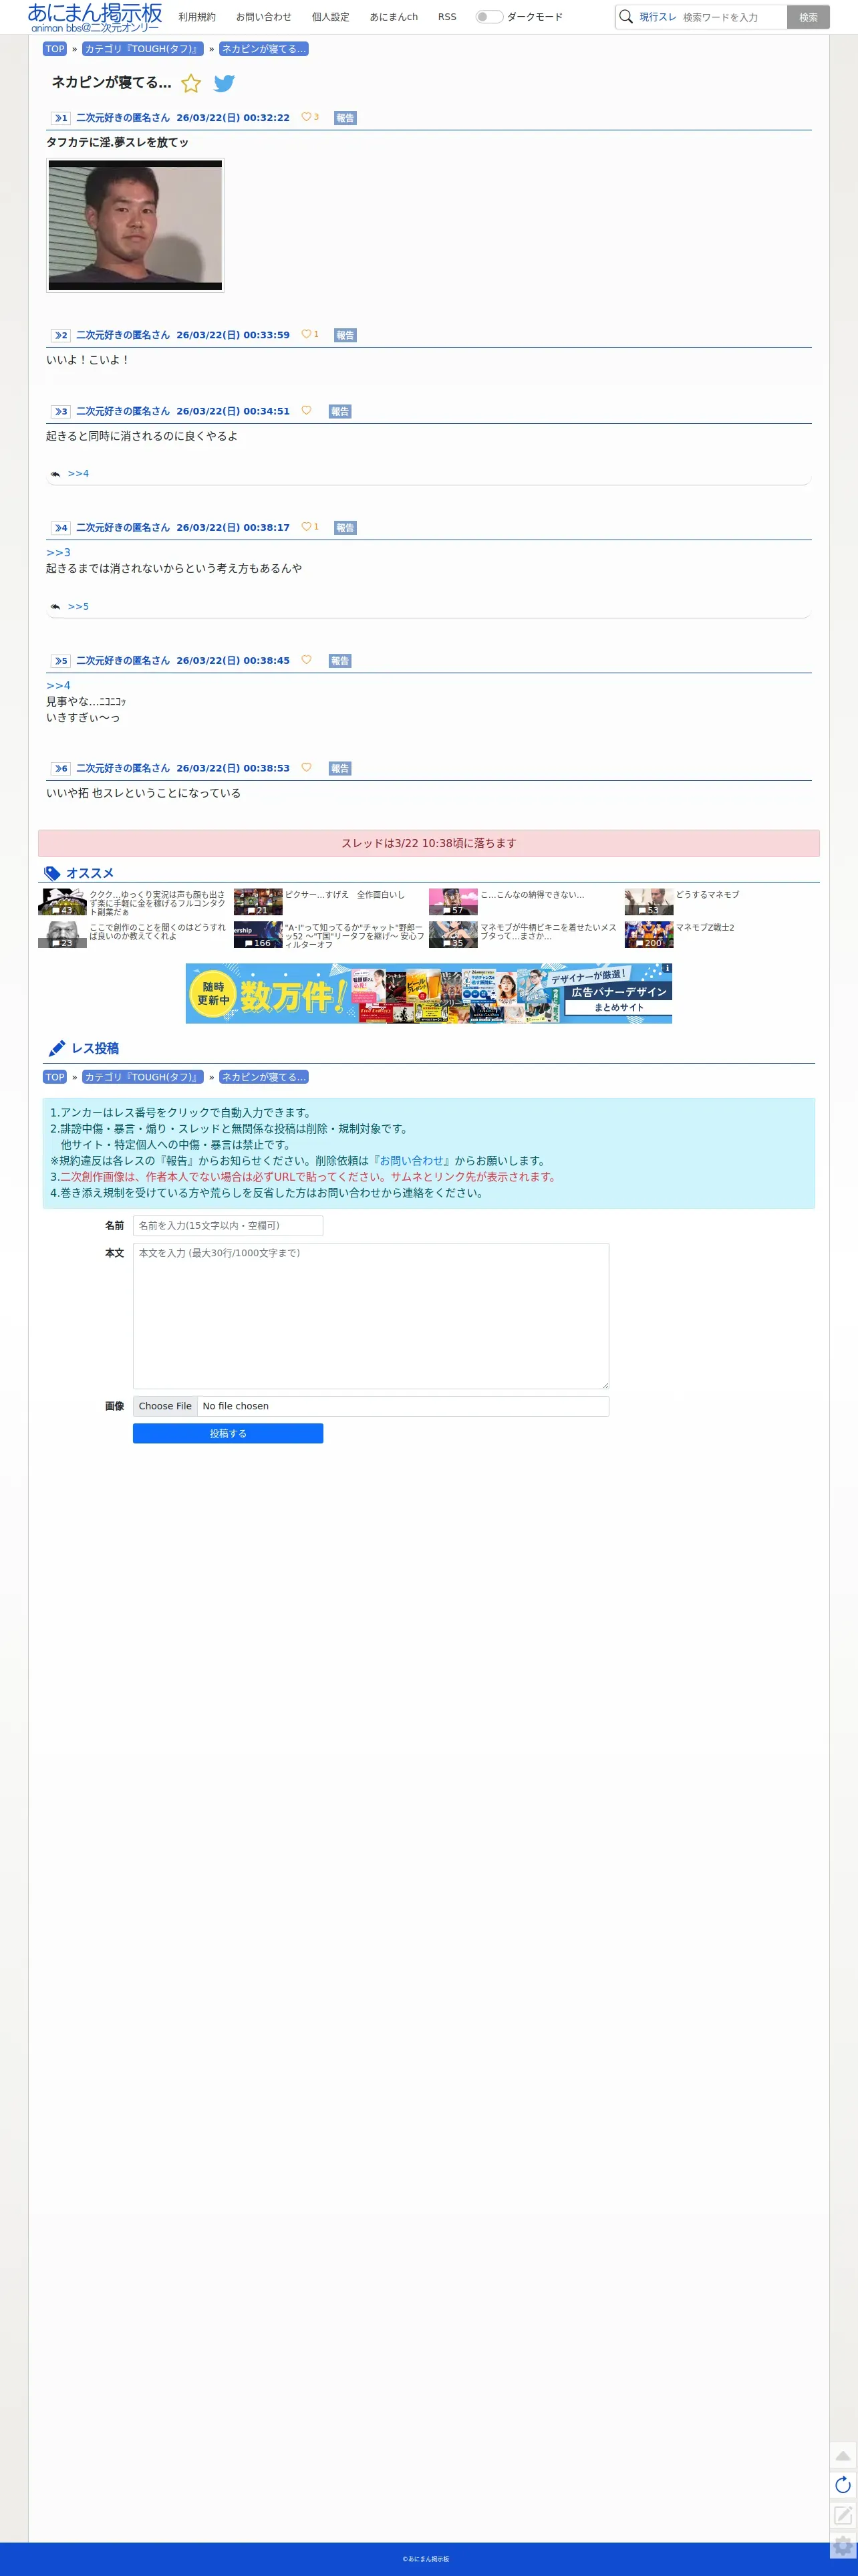Open thumbnail of thread with 166 comments
The image size is (858, 2576).
click(x=258, y=935)
